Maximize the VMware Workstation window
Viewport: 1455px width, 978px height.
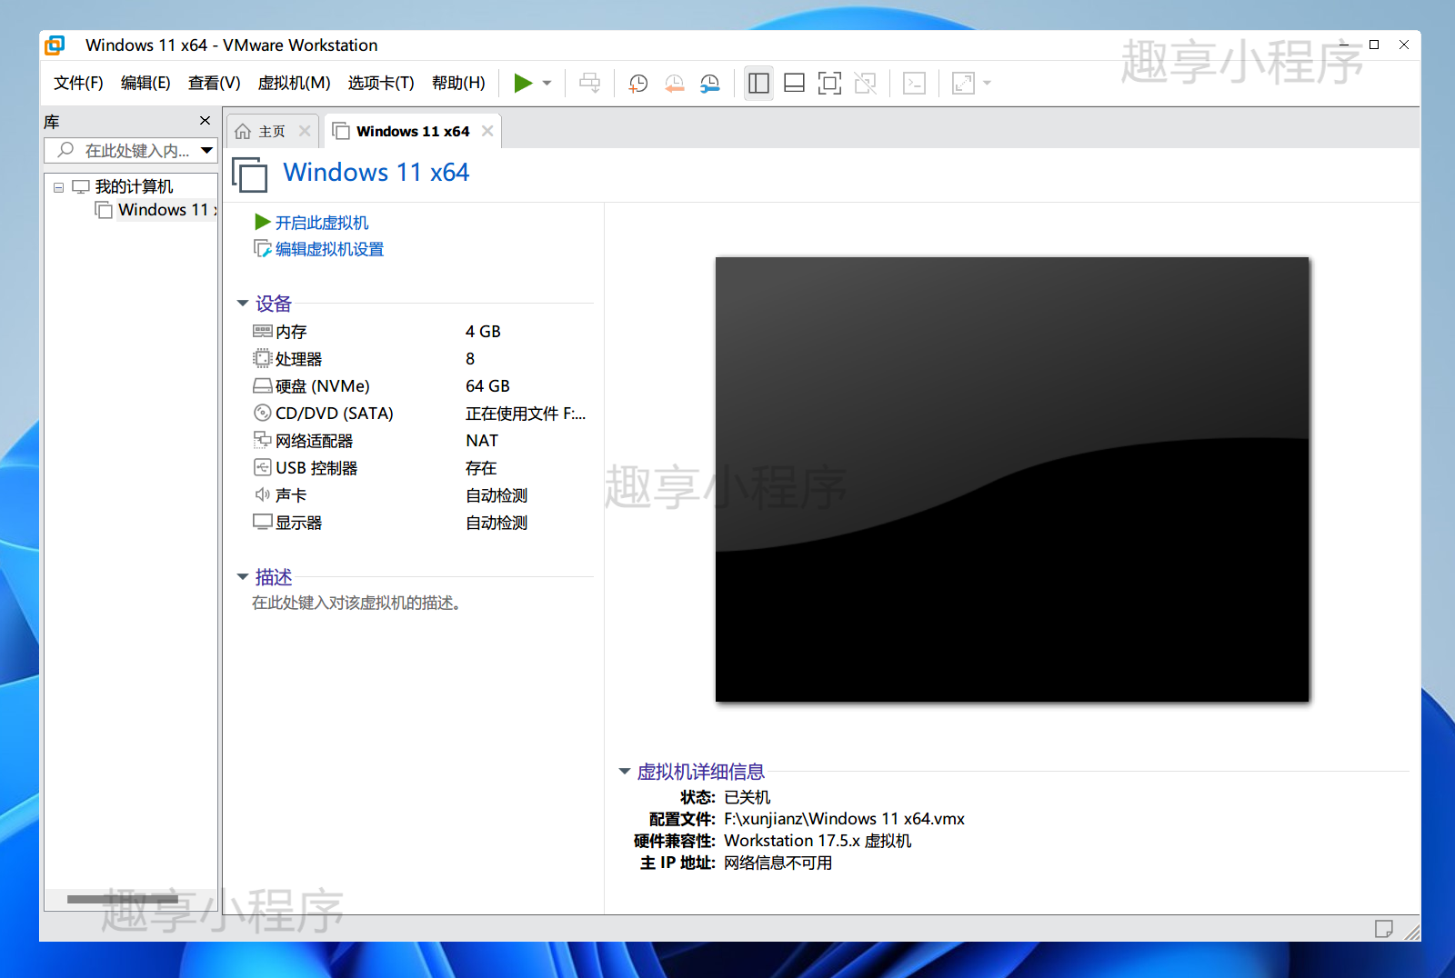tap(1374, 45)
